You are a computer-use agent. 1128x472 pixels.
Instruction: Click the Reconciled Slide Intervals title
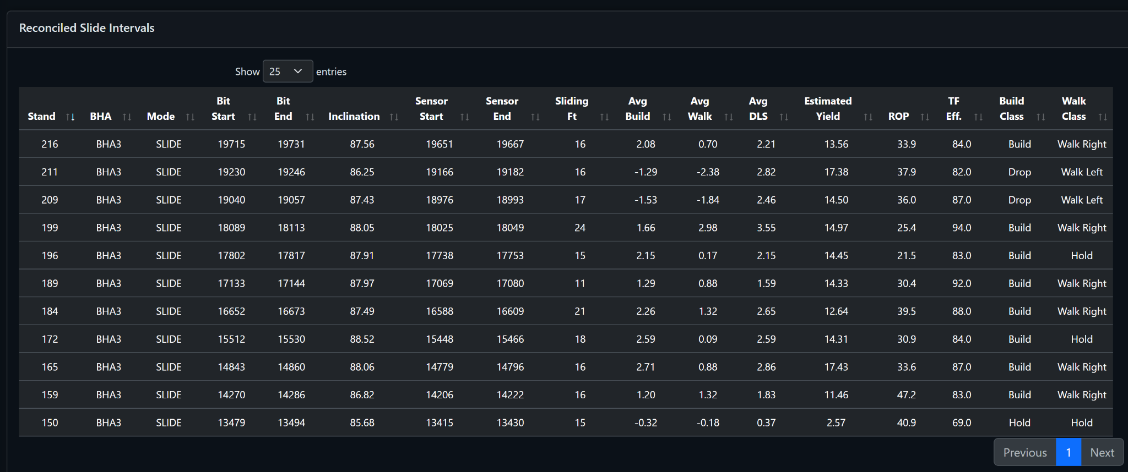pos(87,28)
